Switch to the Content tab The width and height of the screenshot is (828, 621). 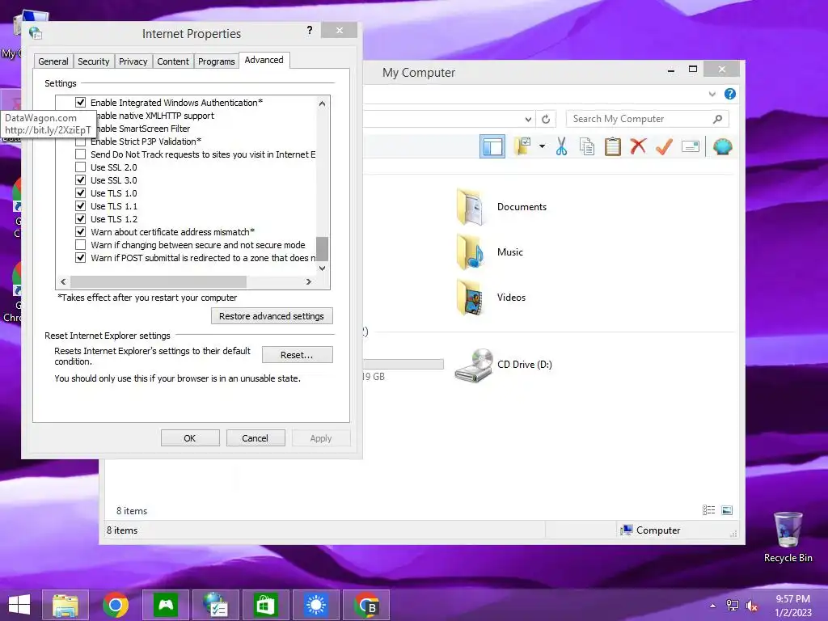[x=173, y=61]
